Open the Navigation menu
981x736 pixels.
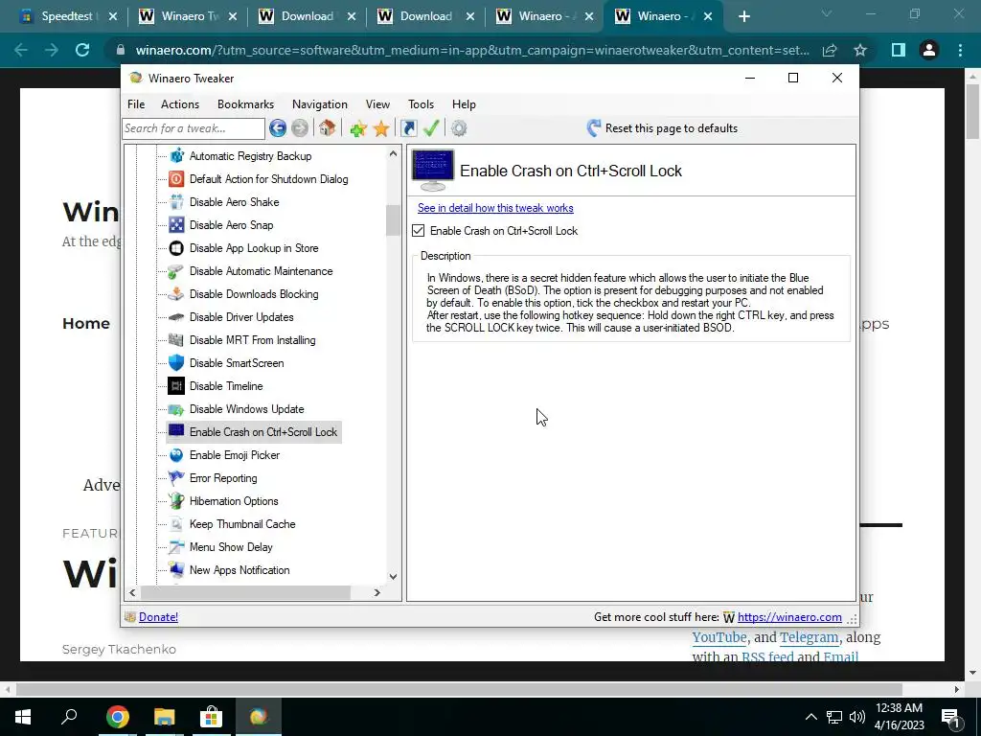click(320, 104)
